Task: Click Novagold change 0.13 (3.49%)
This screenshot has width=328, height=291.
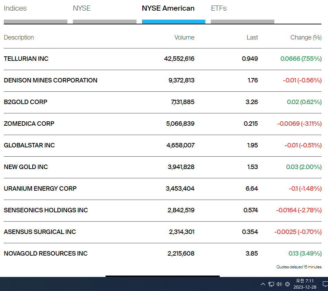Action: point(305,254)
